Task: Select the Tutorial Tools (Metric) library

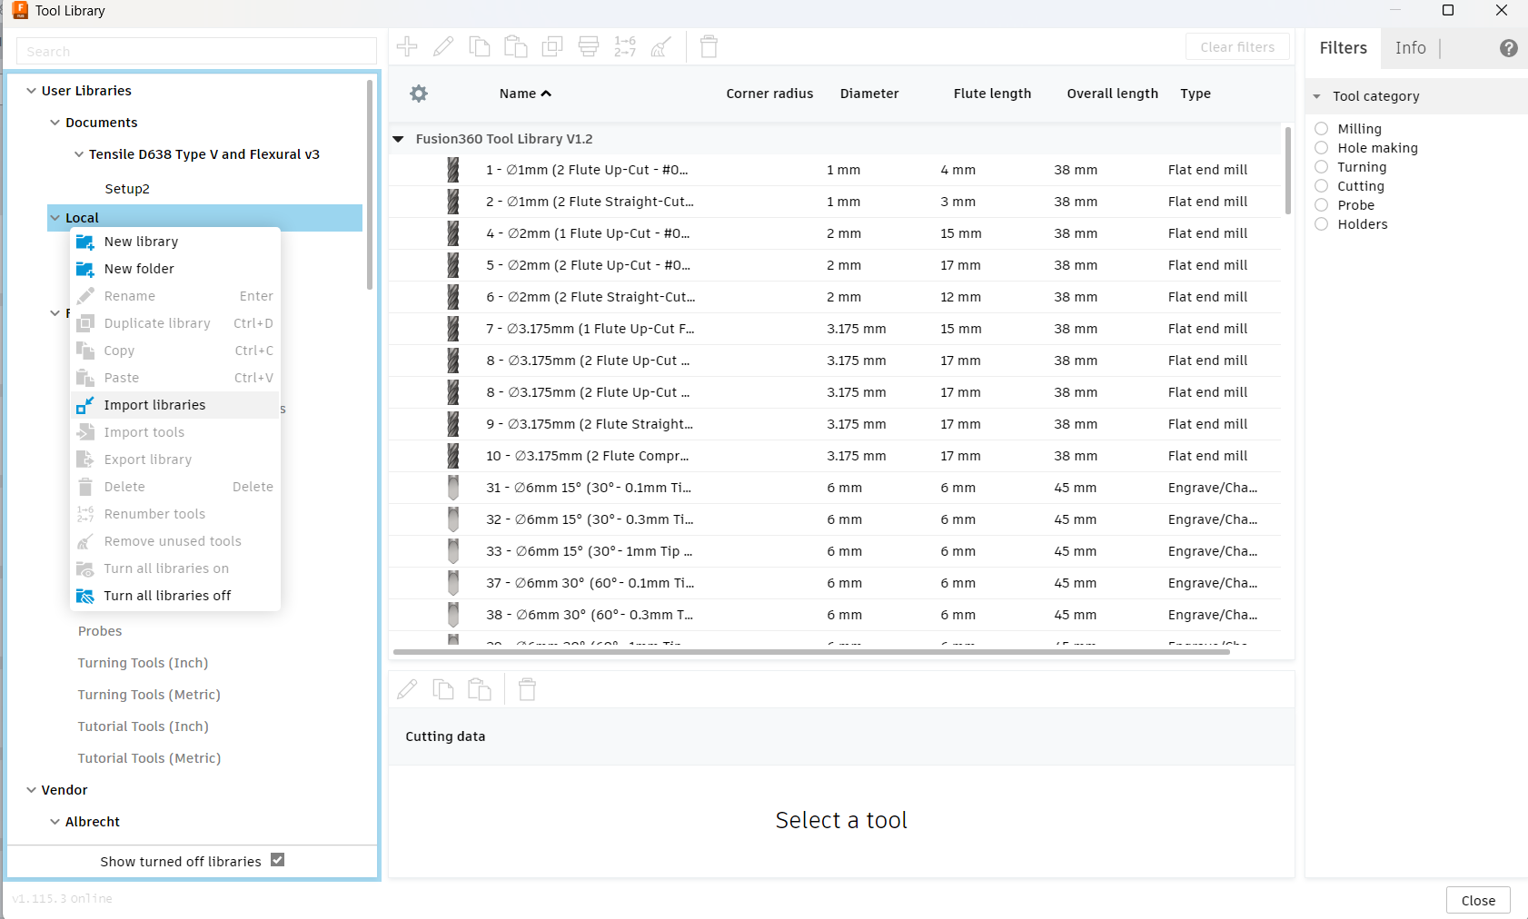Action: point(149,758)
